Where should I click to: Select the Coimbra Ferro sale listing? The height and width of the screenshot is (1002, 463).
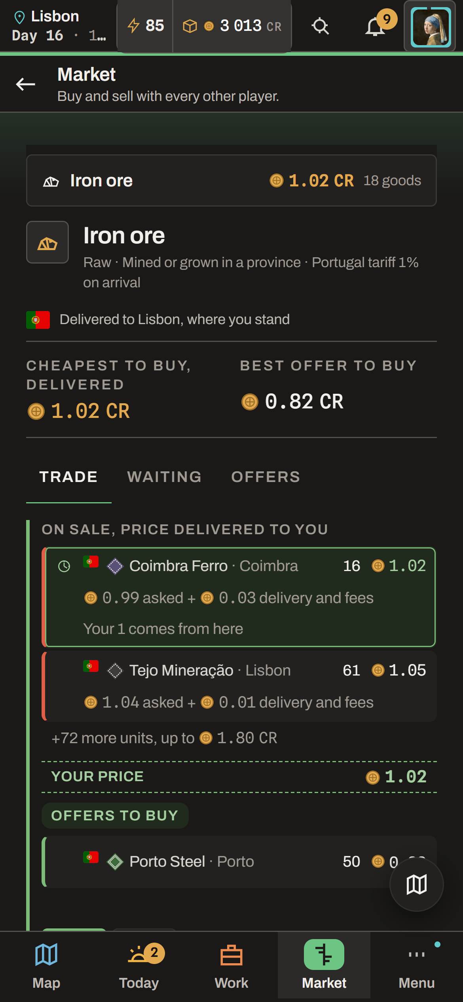(x=240, y=597)
